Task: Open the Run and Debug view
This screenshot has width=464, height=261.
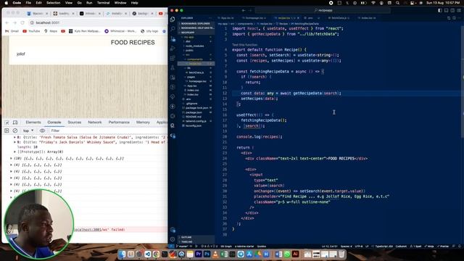Action: pyautogui.click(x=173, y=49)
